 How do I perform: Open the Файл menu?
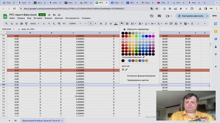point(12,18)
